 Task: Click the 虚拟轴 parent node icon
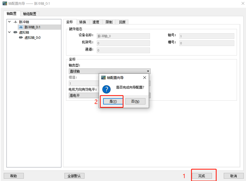coord(16,32)
